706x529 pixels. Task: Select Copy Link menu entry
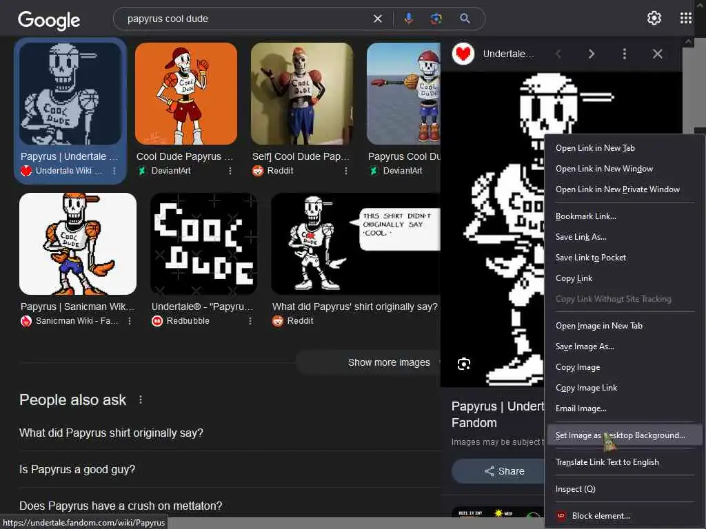(x=624, y=278)
